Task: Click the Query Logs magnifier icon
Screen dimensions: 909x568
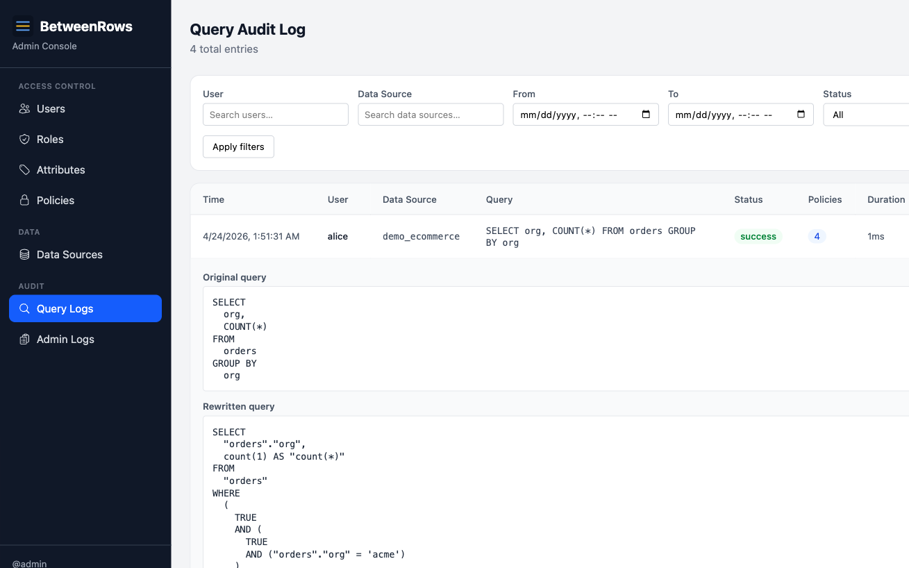Action: (24, 309)
